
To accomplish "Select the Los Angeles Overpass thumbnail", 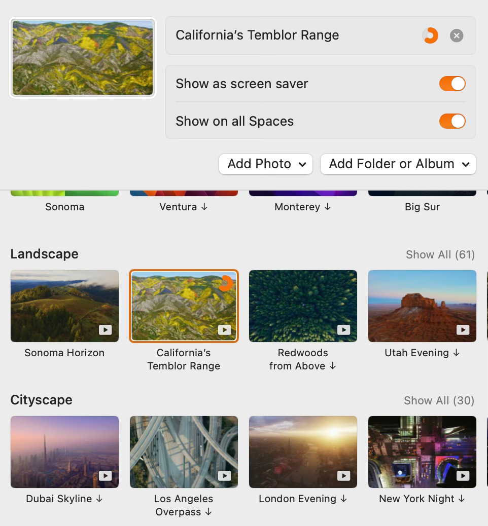I will (x=184, y=452).
